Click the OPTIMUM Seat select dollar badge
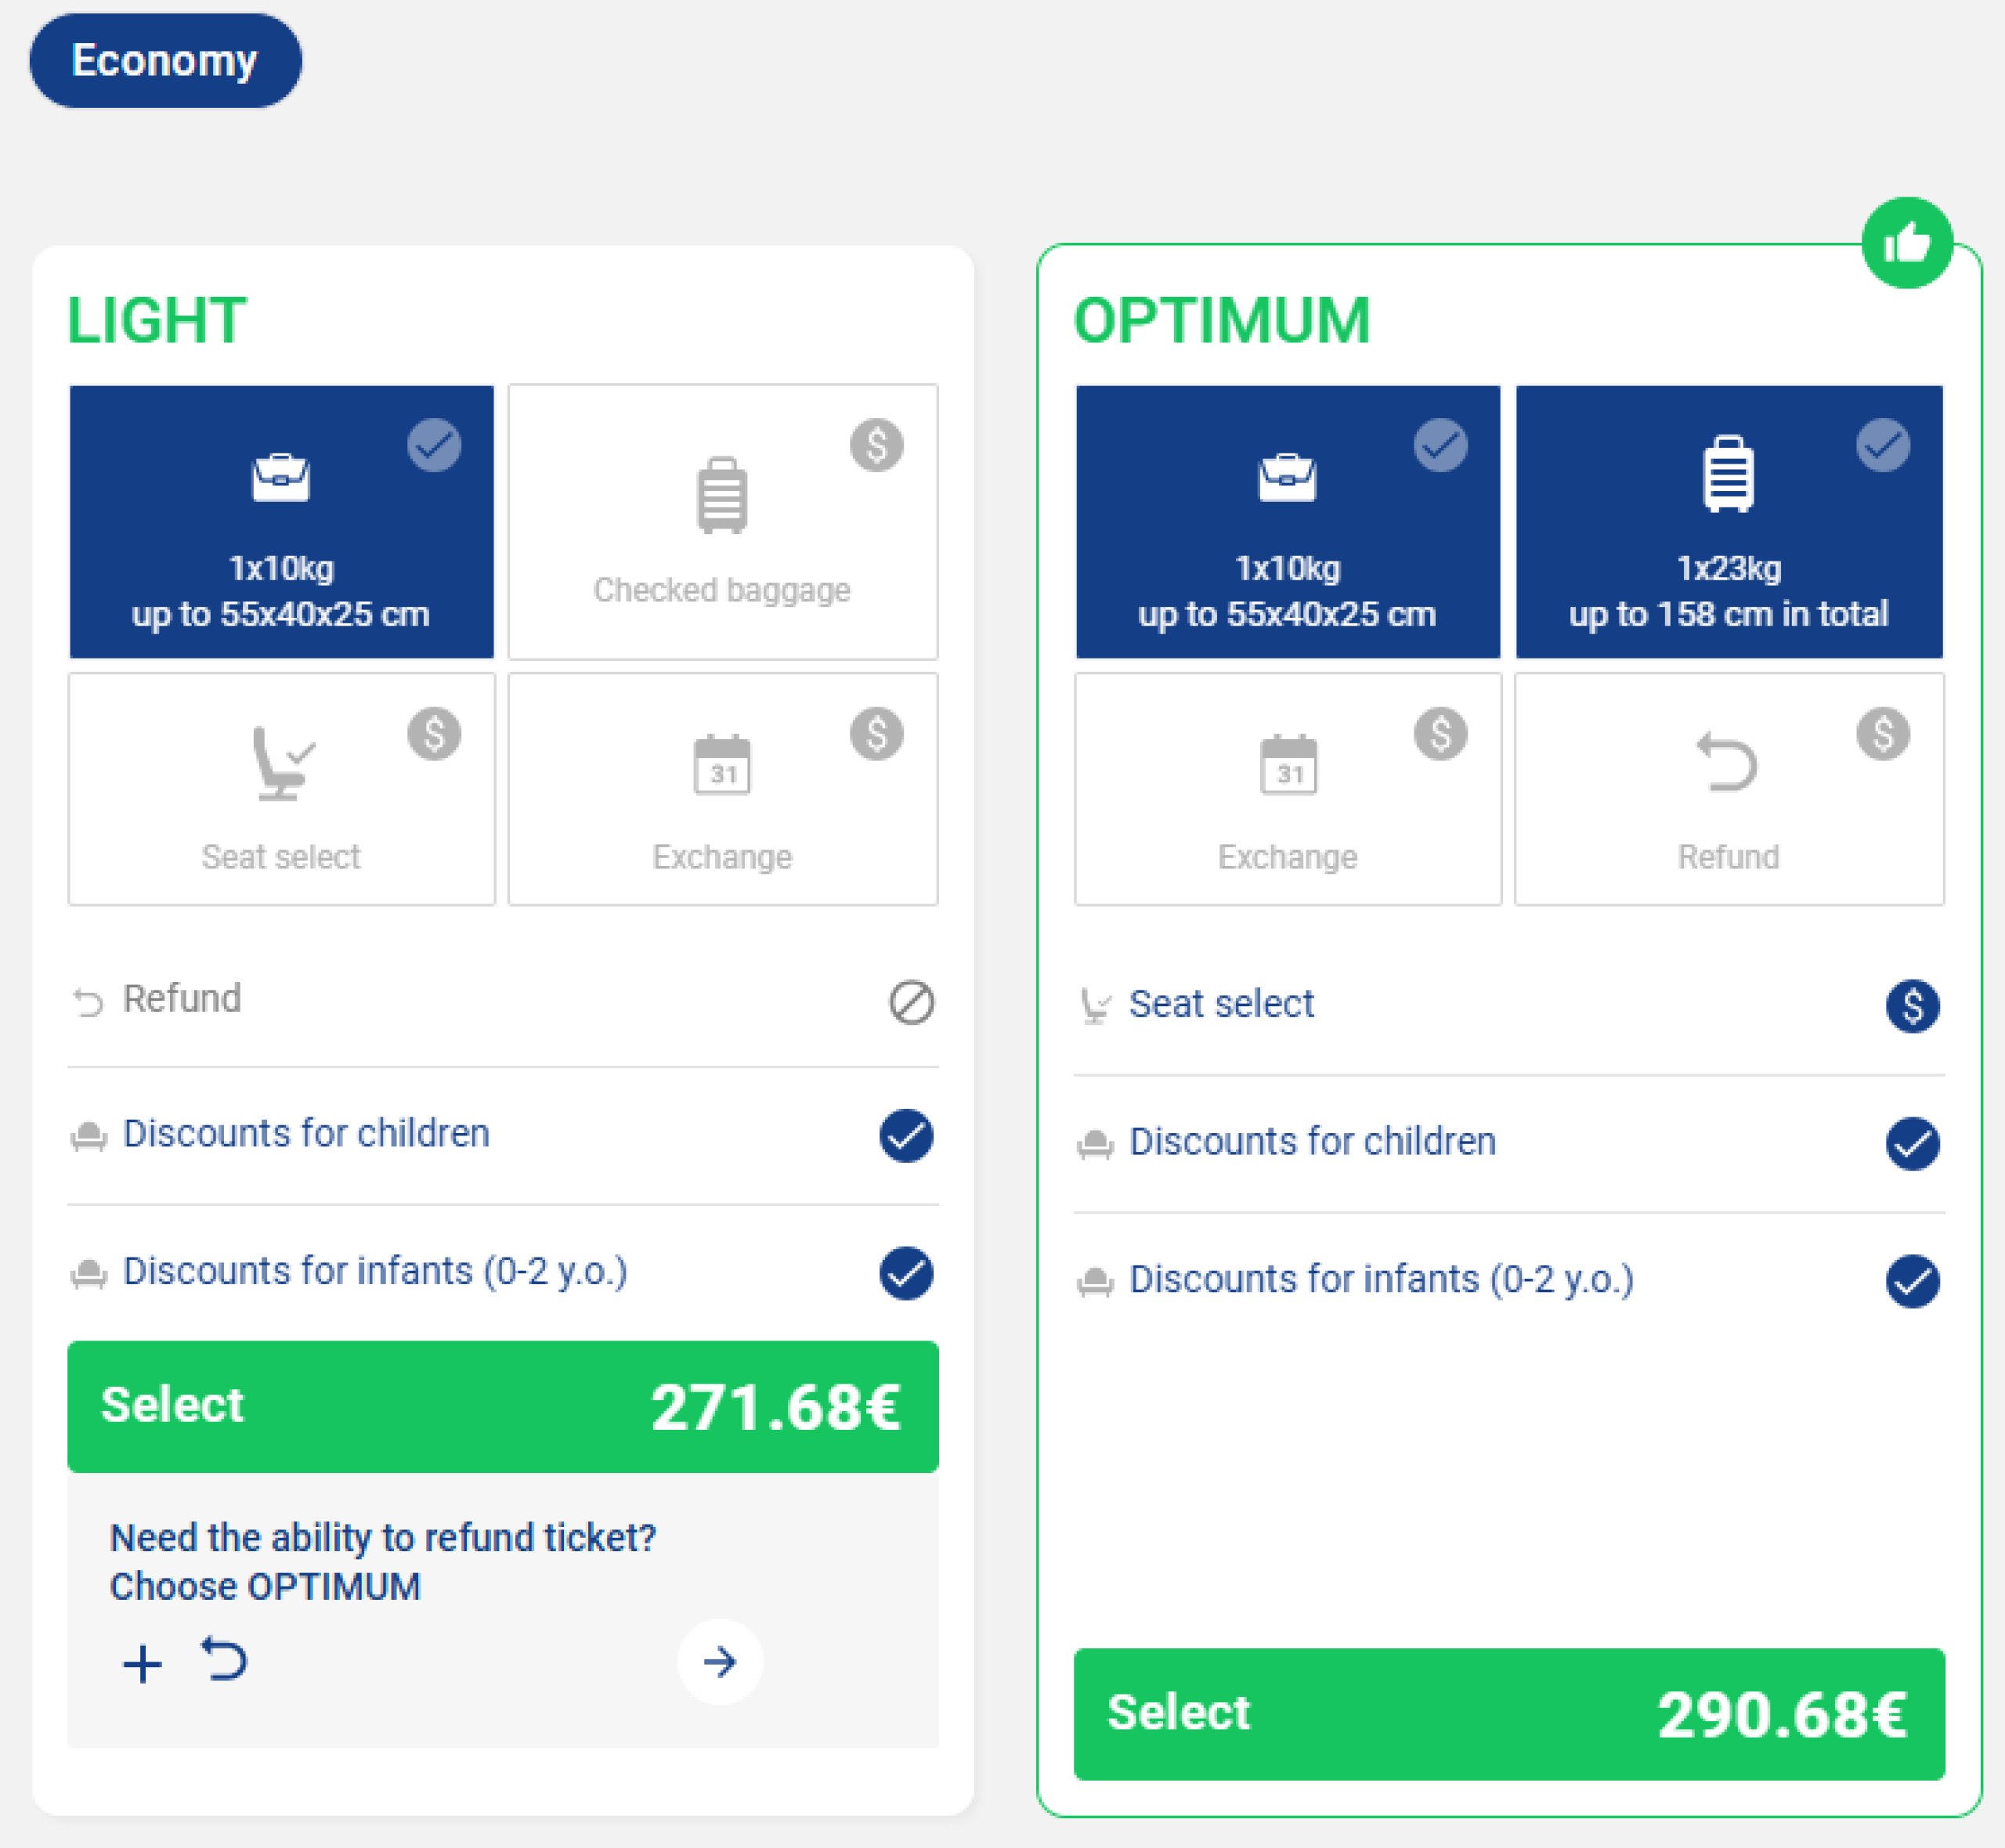Image resolution: width=2005 pixels, height=1848 pixels. click(x=1912, y=1005)
